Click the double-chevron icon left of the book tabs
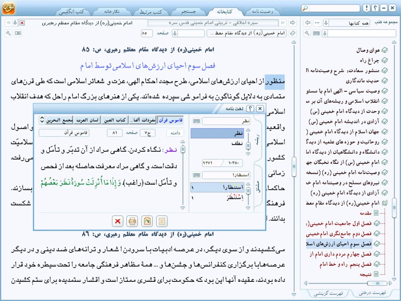 click(x=8, y=23)
